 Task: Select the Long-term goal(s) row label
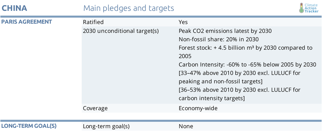pos(106,126)
